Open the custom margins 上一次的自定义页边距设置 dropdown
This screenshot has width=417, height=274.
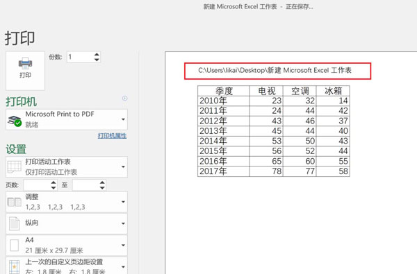67,266
